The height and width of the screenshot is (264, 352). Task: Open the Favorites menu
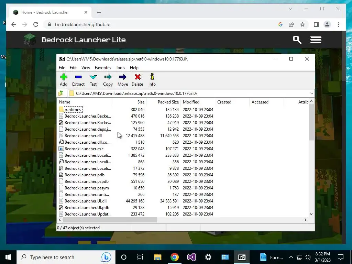point(103,68)
